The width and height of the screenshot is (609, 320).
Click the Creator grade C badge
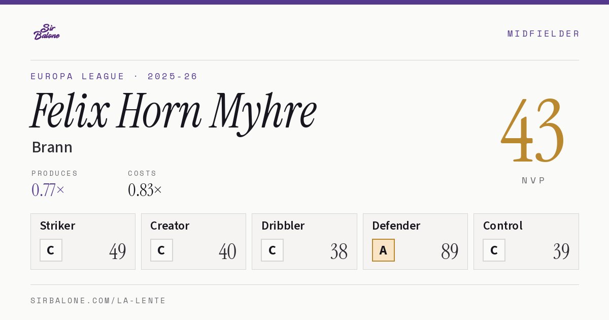click(161, 250)
